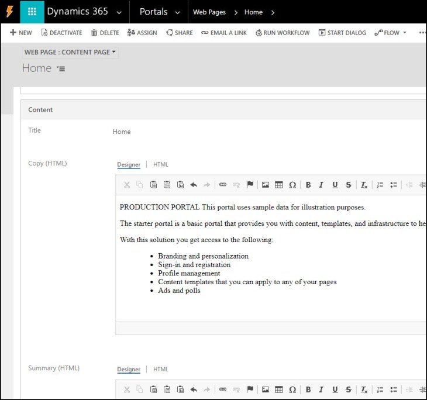Screen dimensions: 427x400
Task: Cut selection in Copy editor toolbar
Action: (x=127, y=185)
